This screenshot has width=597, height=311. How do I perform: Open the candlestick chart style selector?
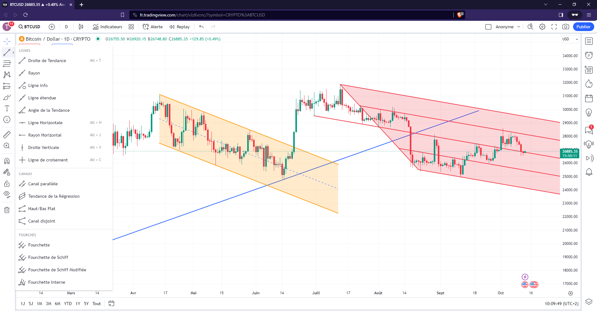[81, 27]
